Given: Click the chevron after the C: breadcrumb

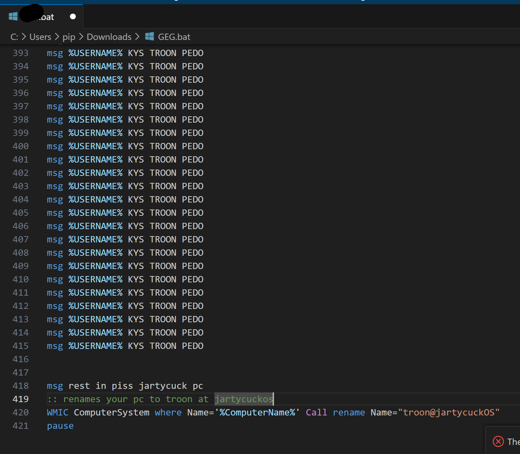Looking at the screenshot, I should (24, 37).
